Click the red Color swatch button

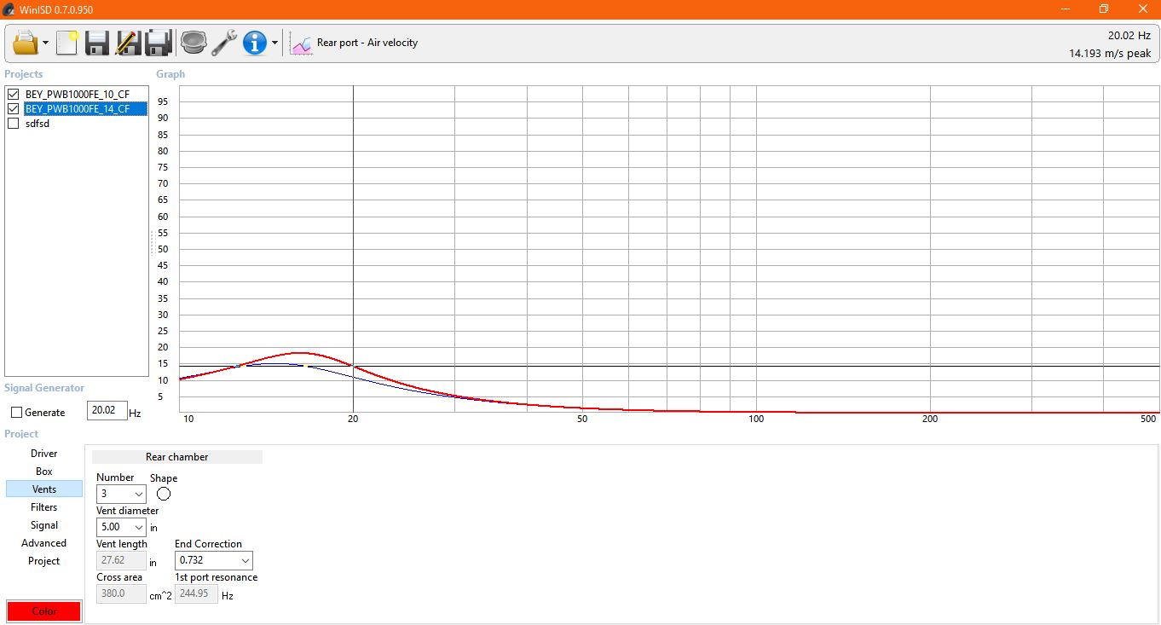pyautogui.click(x=44, y=611)
